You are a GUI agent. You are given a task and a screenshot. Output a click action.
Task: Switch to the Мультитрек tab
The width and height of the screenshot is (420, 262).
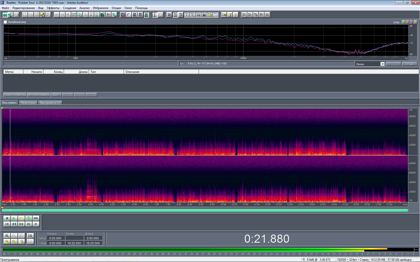pyautogui.click(x=28, y=103)
